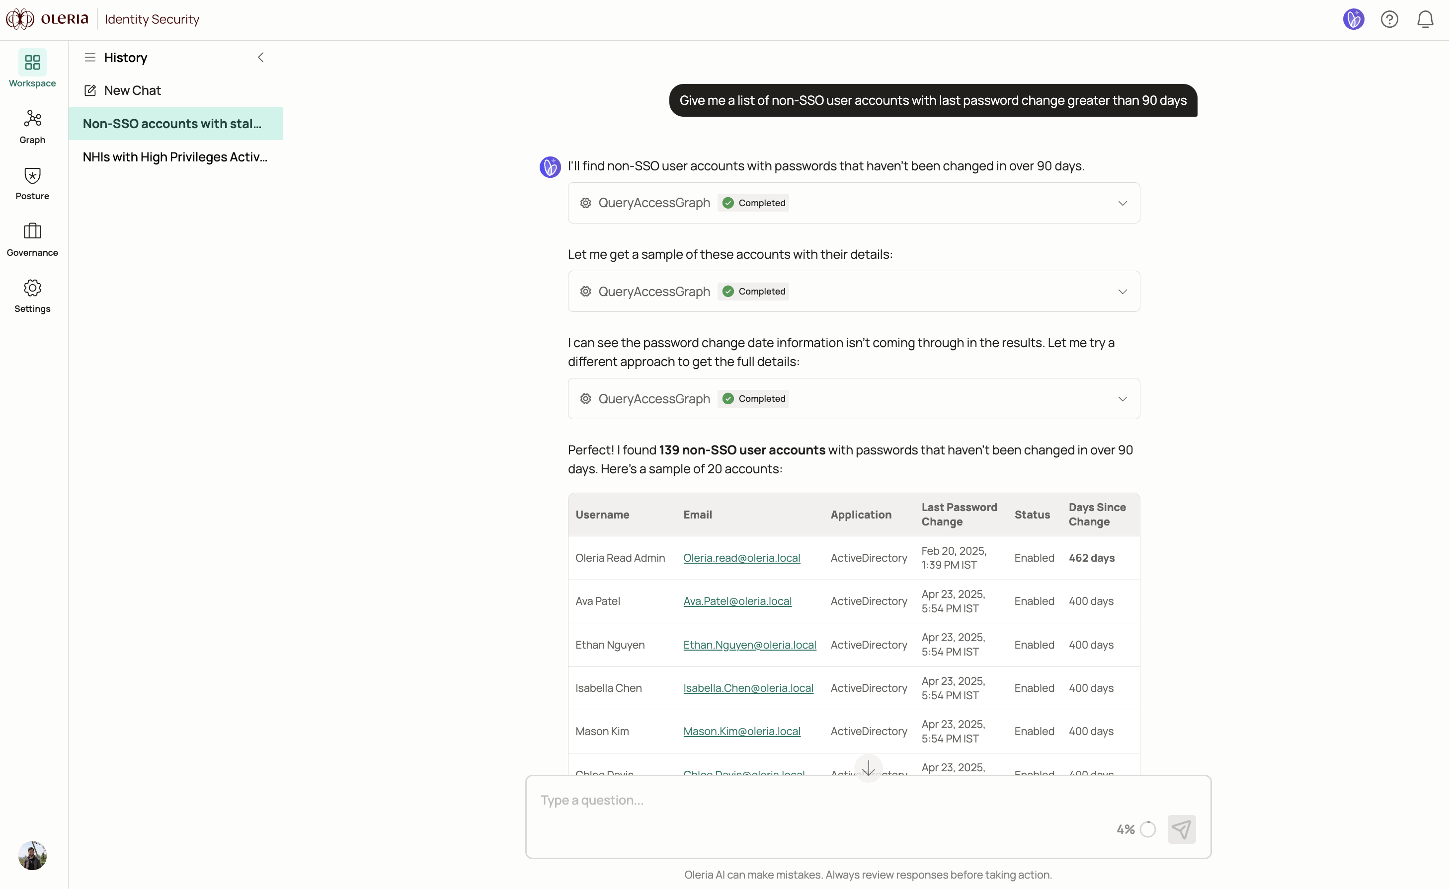Expand the second QueryAccessGraph result chevron

[1123, 292]
